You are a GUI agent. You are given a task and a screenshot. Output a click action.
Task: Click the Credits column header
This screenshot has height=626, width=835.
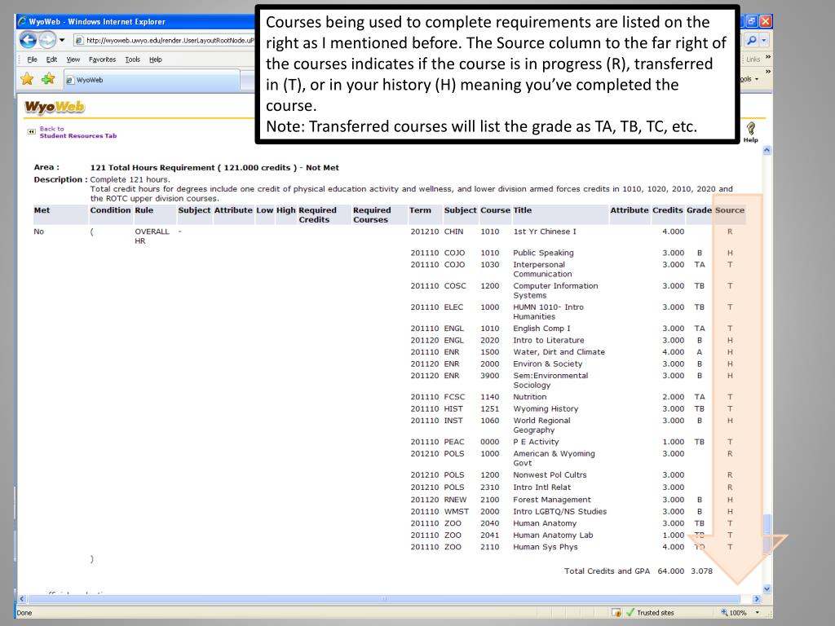(x=667, y=210)
